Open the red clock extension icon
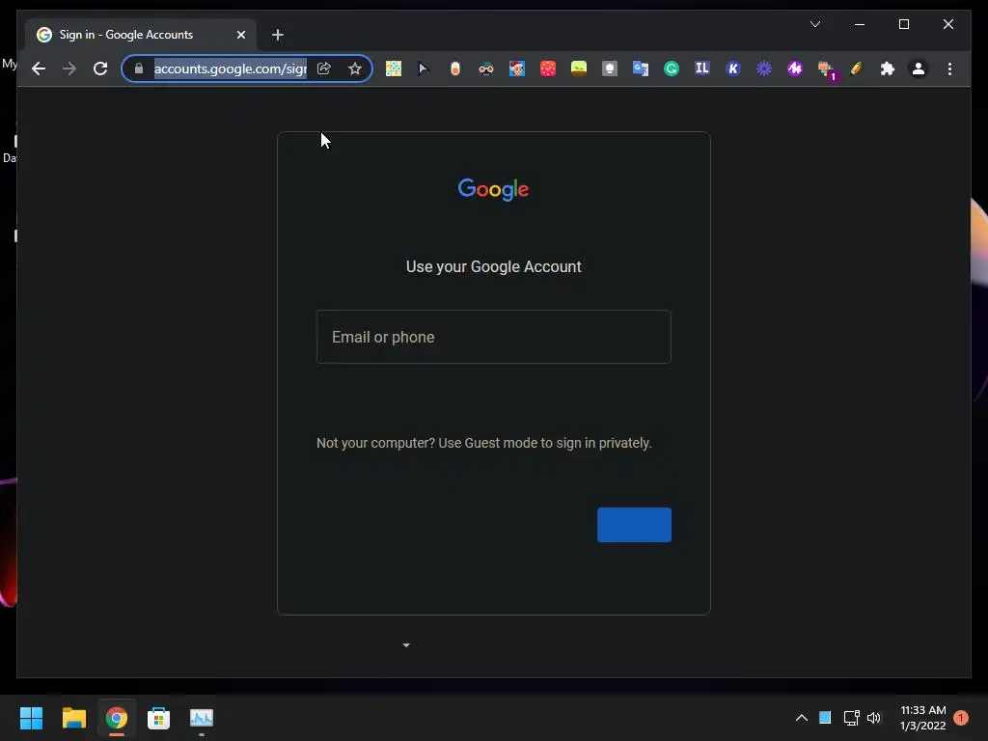 548,69
